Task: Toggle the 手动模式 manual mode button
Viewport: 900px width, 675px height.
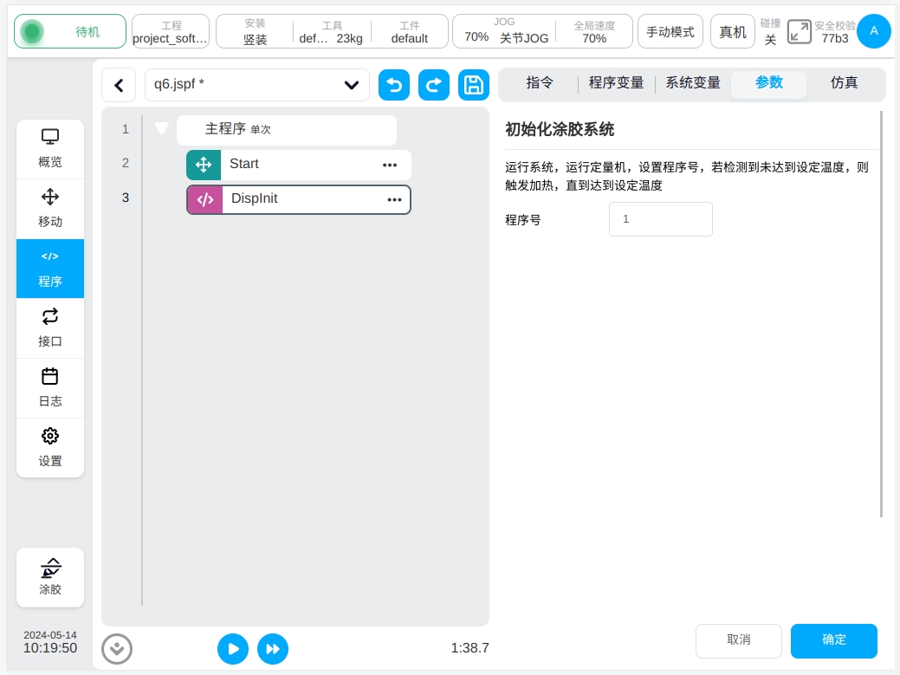Action: (x=670, y=32)
